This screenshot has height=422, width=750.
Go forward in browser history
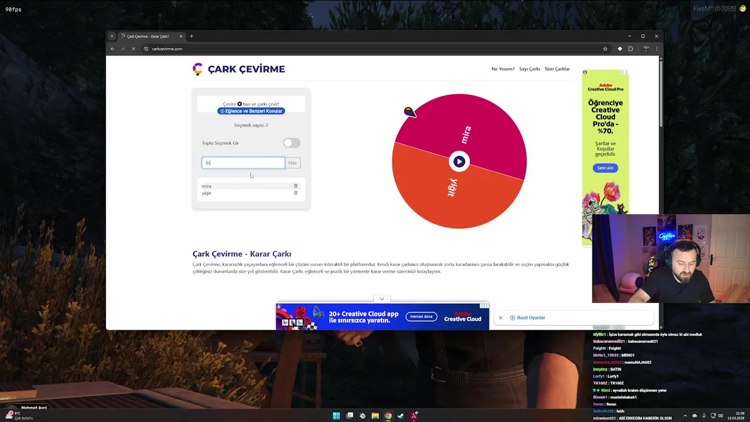[x=122, y=49]
